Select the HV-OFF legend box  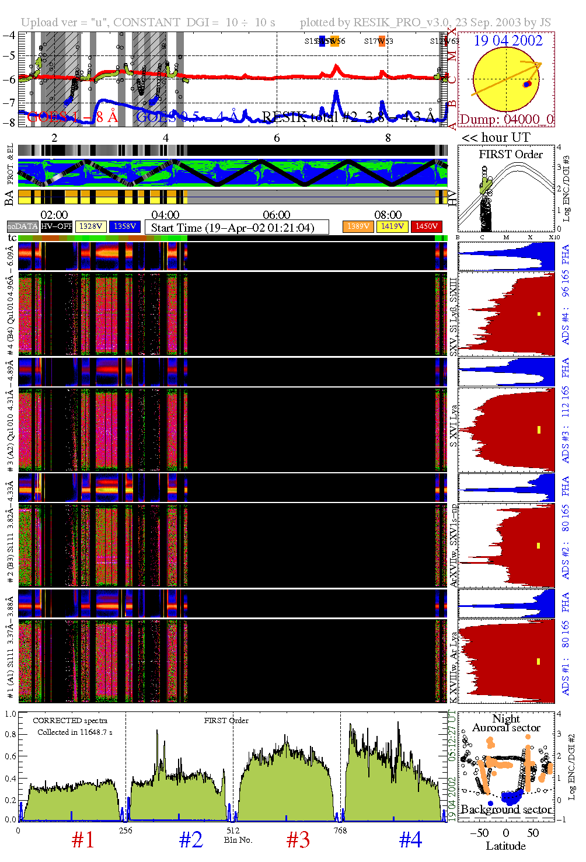[x=56, y=226]
